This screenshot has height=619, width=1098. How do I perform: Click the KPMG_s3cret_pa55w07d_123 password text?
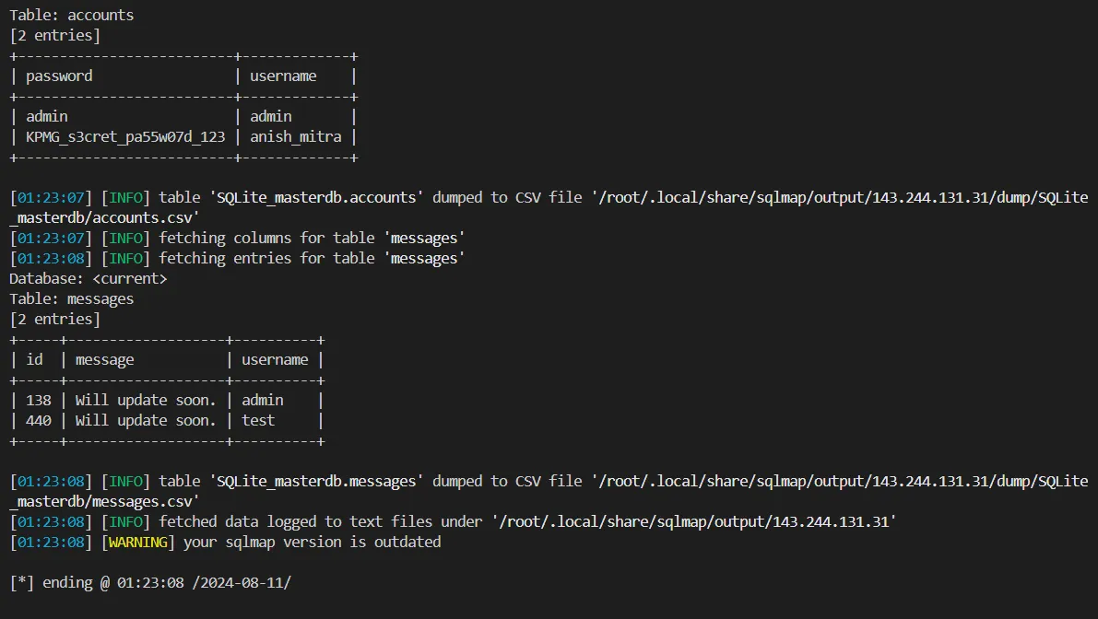(x=125, y=137)
